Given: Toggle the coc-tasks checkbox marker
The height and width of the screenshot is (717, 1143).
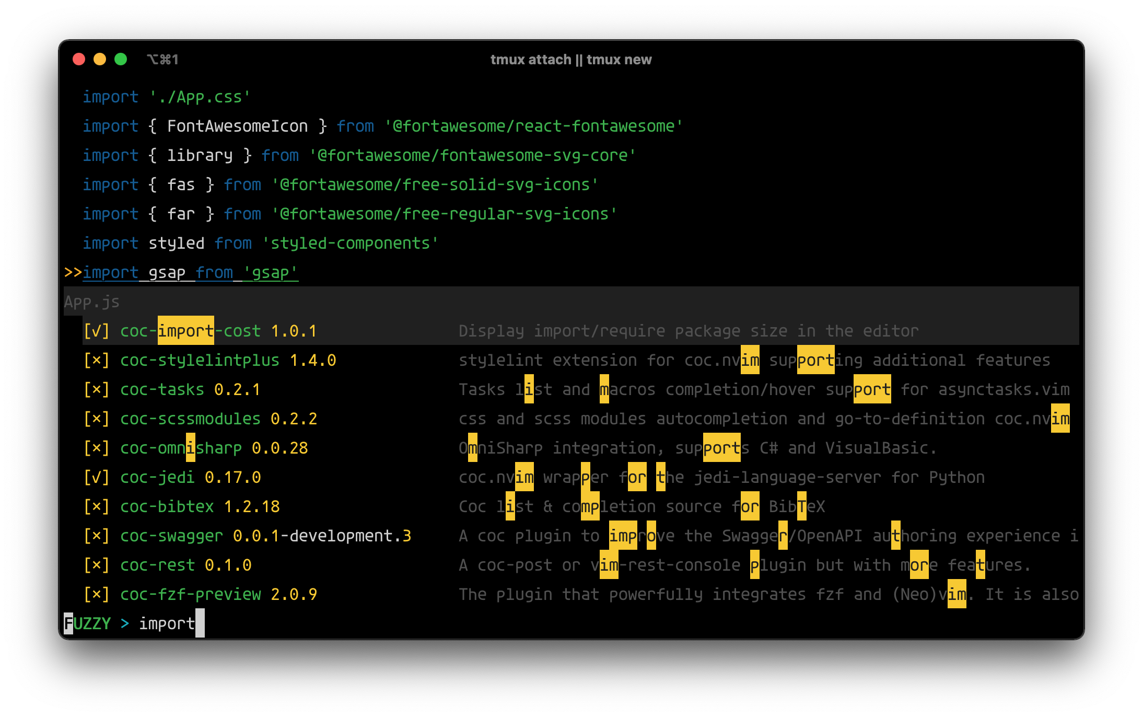Looking at the screenshot, I should (97, 389).
